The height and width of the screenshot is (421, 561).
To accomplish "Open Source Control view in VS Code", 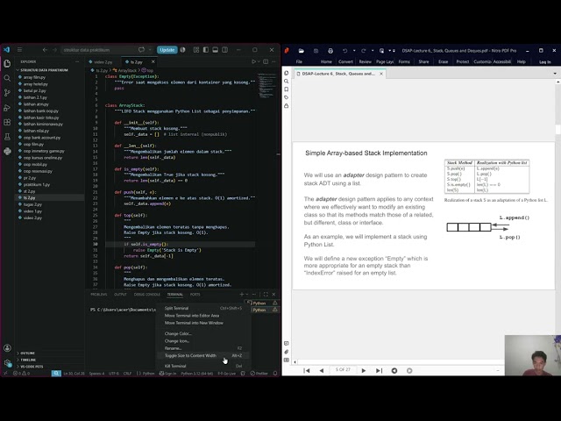I will [7, 93].
